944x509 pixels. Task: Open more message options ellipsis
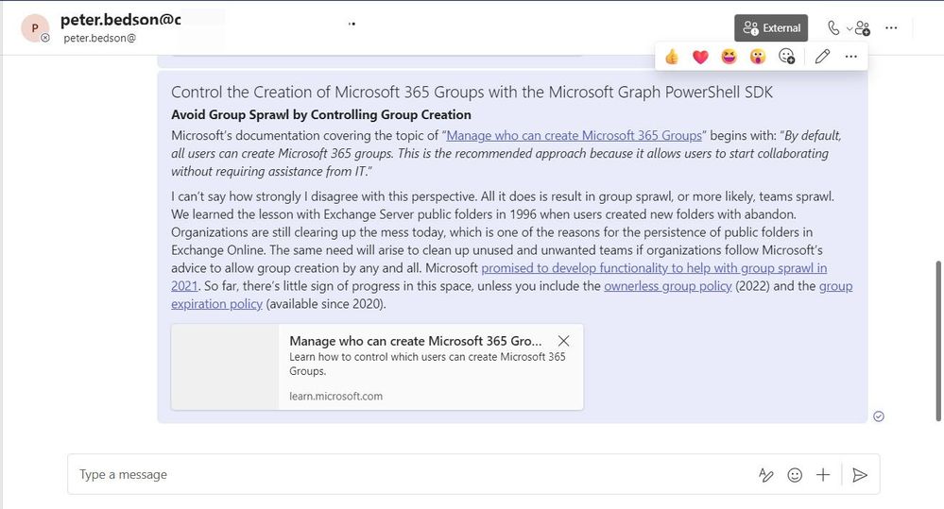(850, 57)
